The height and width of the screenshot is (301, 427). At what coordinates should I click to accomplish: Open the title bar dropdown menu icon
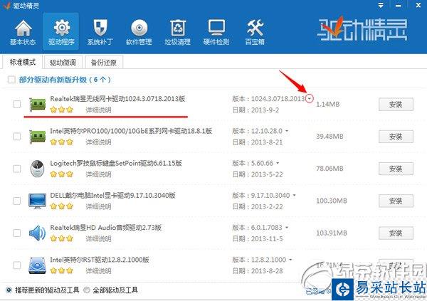381,6
